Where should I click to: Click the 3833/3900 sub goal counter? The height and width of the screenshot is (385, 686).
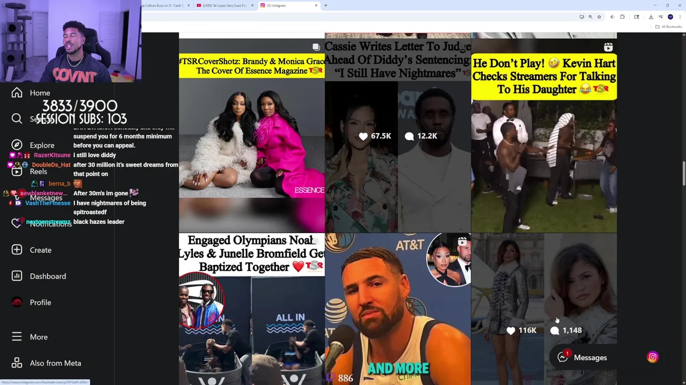click(80, 106)
